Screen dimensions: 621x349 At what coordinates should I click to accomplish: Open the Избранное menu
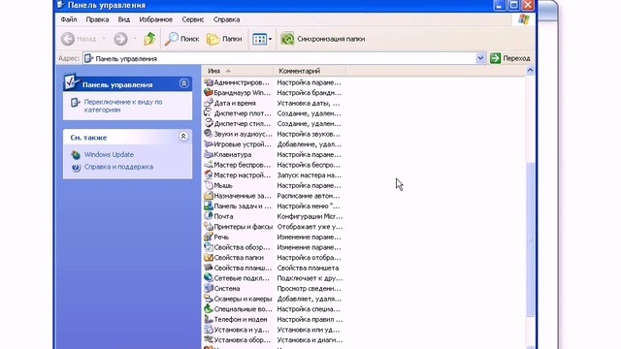(155, 19)
